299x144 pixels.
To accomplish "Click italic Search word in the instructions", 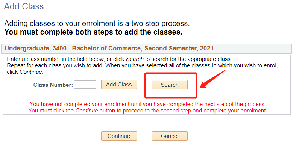I will coord(135,59).
